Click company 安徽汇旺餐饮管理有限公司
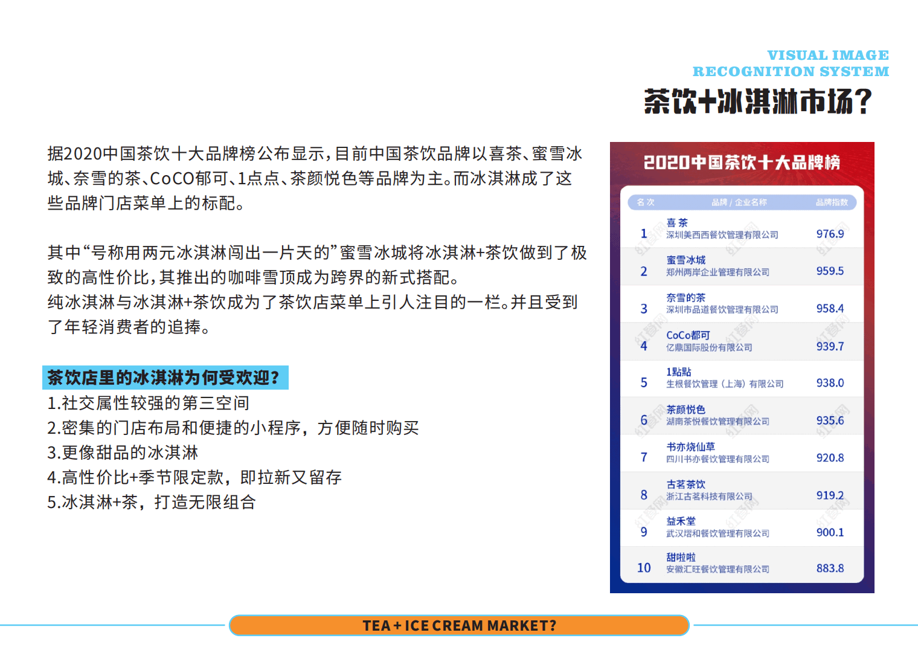The width and height of the screenshot is (918, 650). 718,569
